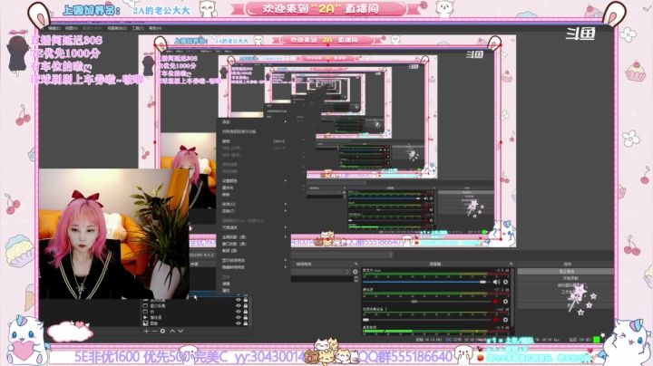Image resolution: width=653 pixels, height=366 pixels.
Task: Toggle lock on the 媒体源 source
Action: [245, 317]
